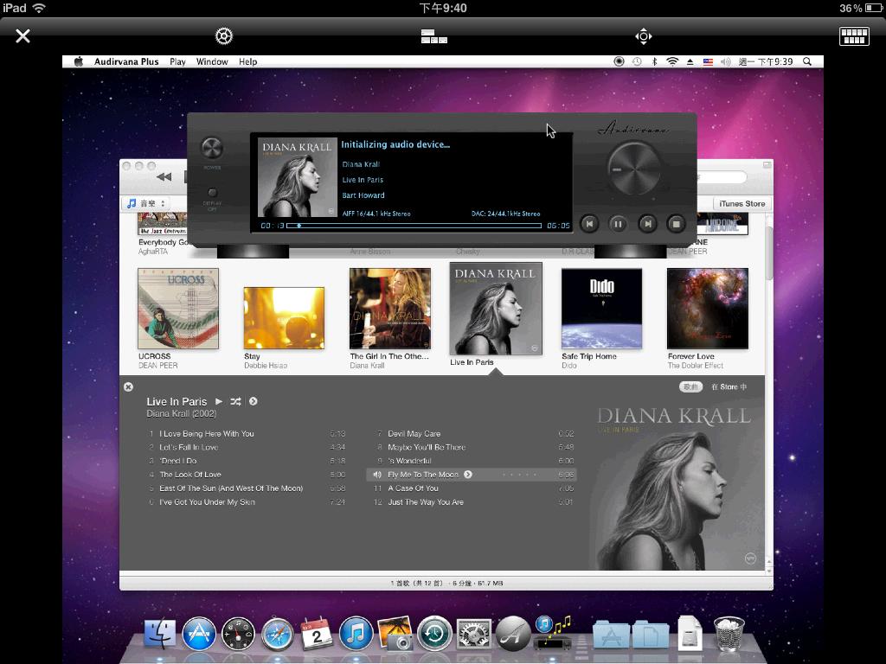The image size is (886, 664).
Task: Select The Girl In The Other Room album
Action: coord(390,309)
